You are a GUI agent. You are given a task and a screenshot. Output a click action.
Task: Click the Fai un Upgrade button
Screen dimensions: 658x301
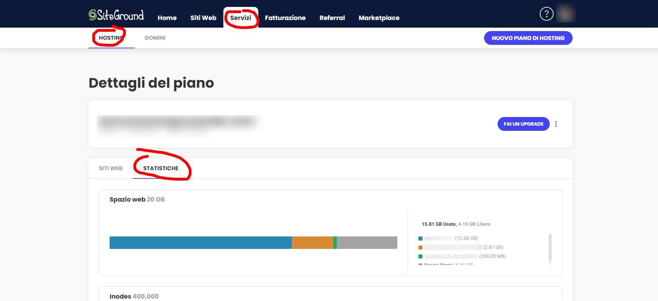coord(523,124)
